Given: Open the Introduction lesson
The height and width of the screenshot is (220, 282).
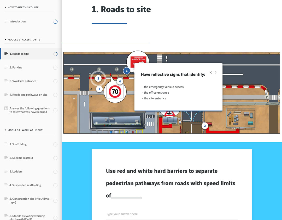Looking at the screenshot, I should (x=31, y=22).
